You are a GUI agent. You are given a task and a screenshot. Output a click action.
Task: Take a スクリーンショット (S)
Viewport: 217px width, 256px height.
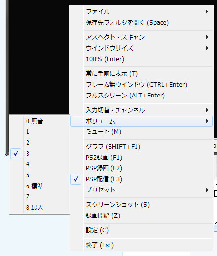click(x=141, y=205)
